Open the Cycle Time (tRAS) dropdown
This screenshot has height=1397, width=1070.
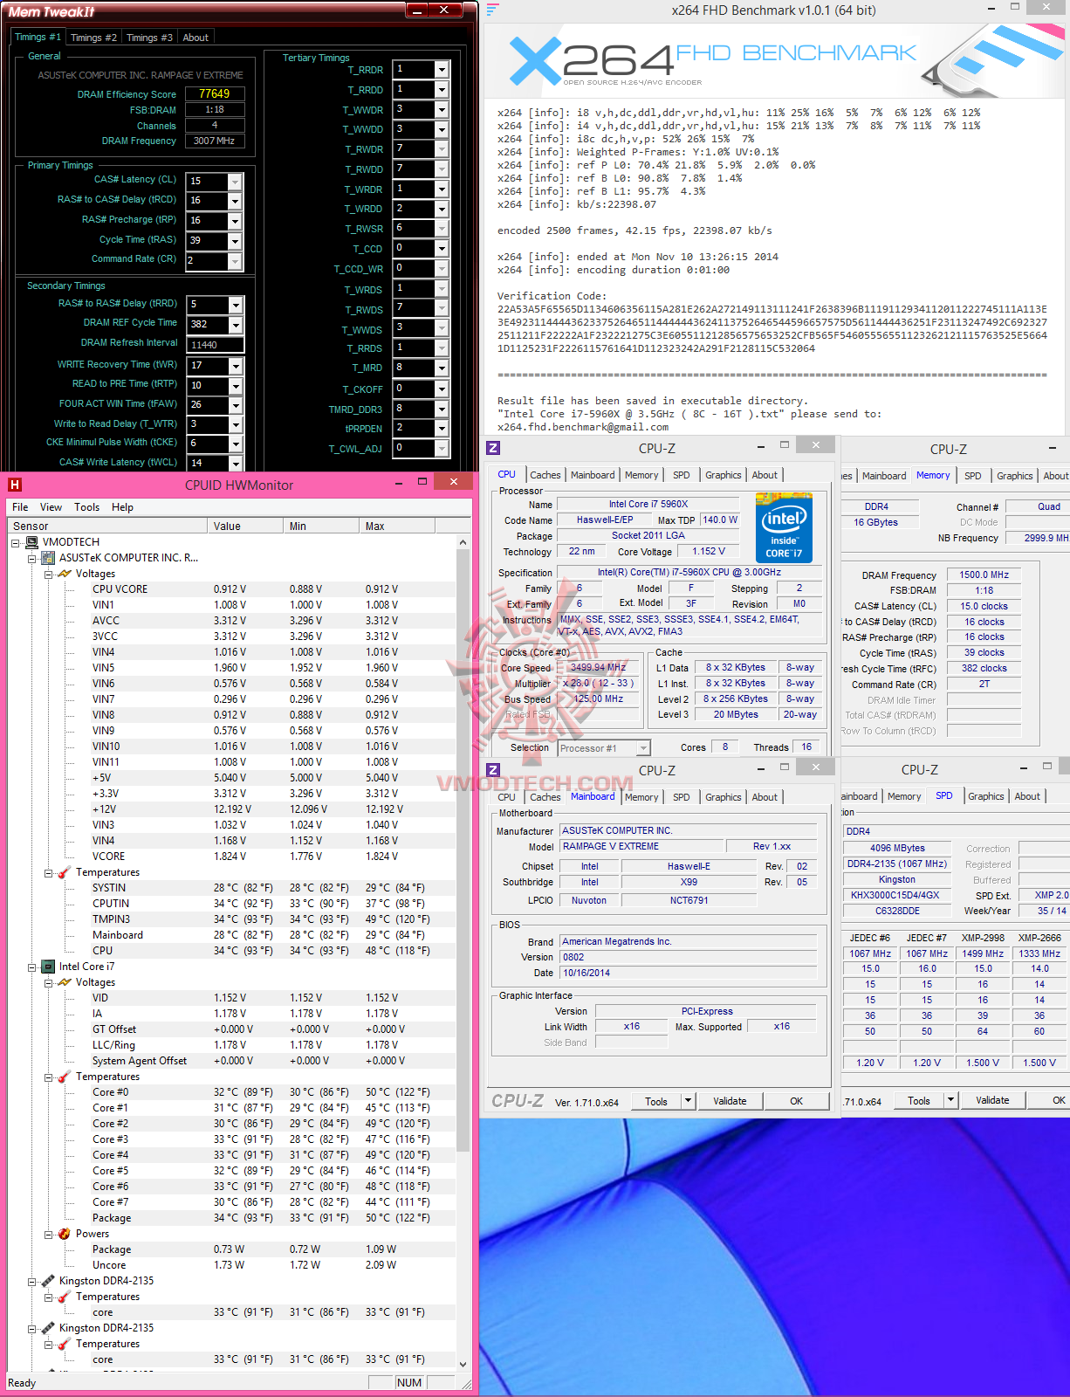235,241
